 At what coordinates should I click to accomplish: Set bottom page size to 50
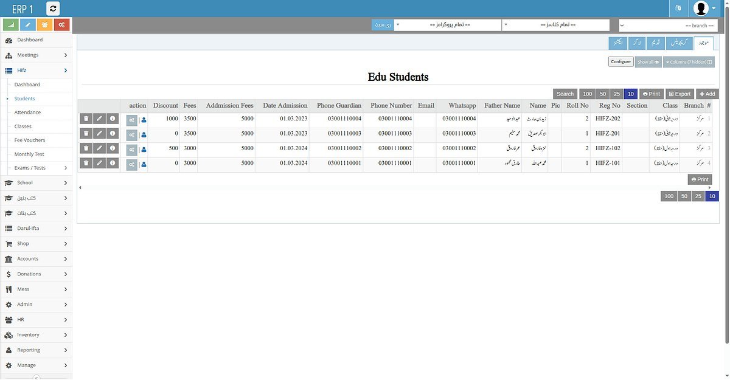[x=684, y=196]
